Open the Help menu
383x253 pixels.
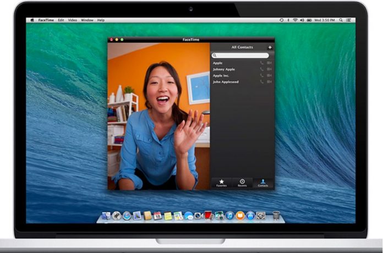click(101, 20)
